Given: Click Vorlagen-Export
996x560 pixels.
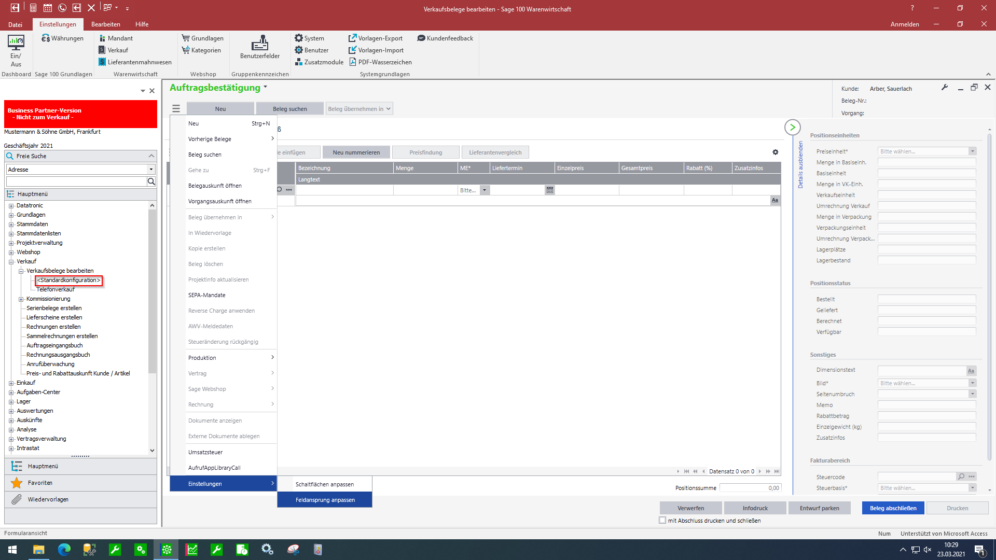Looking at the screenshot, I should [376, 38].
